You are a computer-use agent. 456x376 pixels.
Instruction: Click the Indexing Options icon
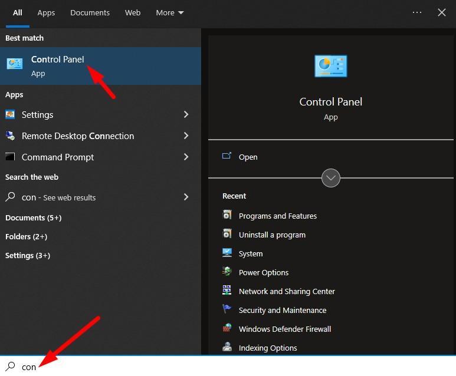(227, 347)
